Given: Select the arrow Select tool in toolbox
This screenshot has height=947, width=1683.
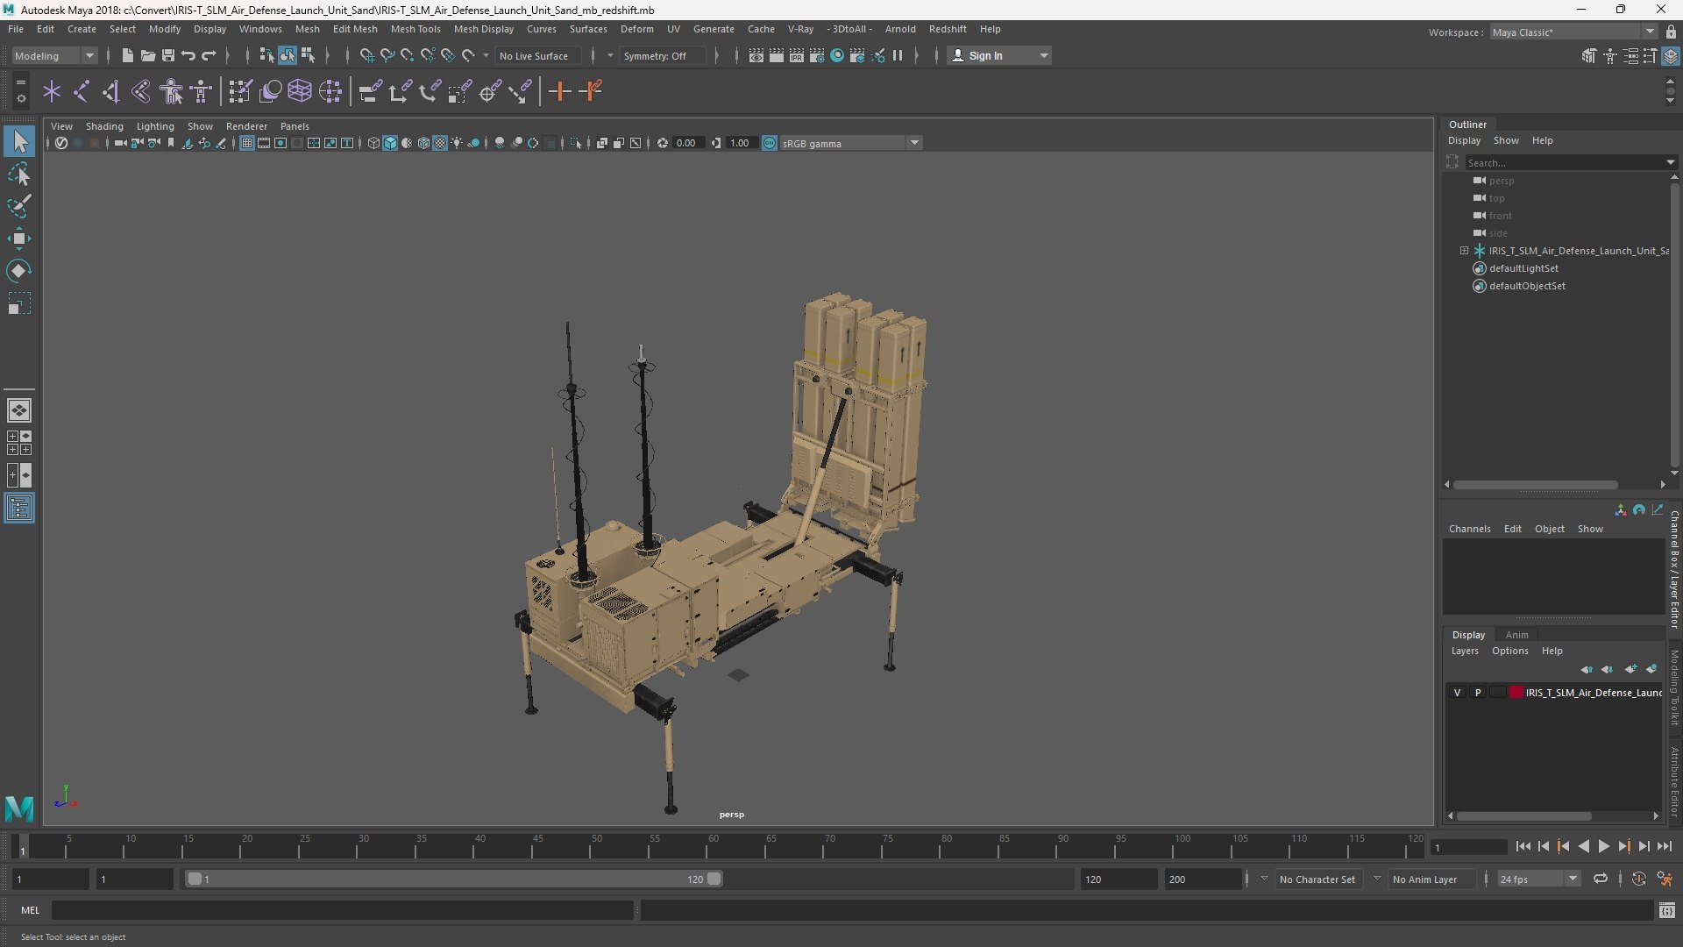Looking at the screenshot, I should click(19, 141).
